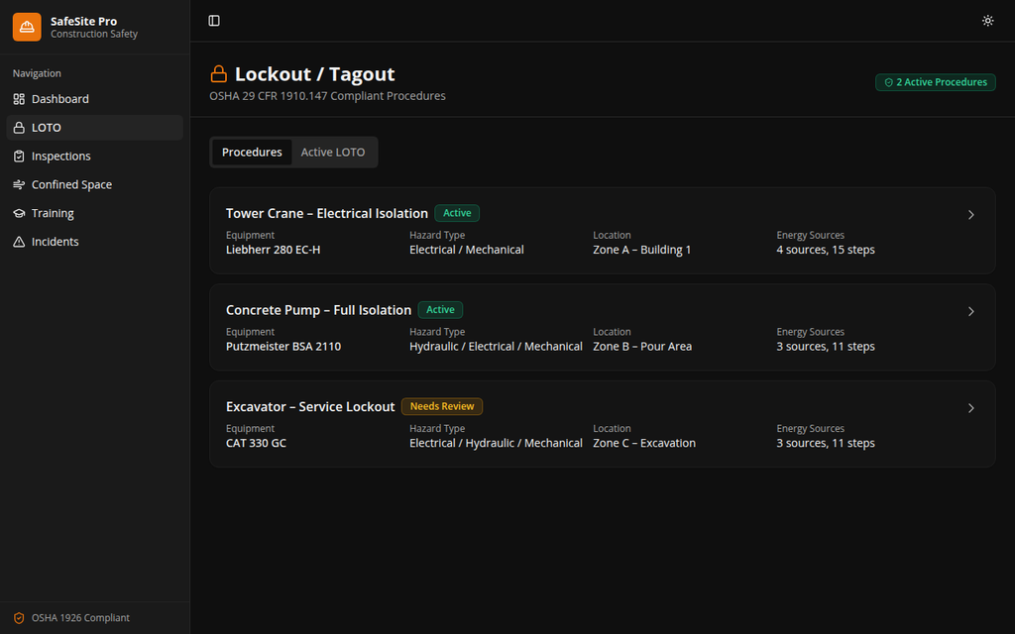The width and height of the screenshot is (1015, 634).
Task: Click the Dashboard grid icon in sidebar
Action: tap(19, 99)
